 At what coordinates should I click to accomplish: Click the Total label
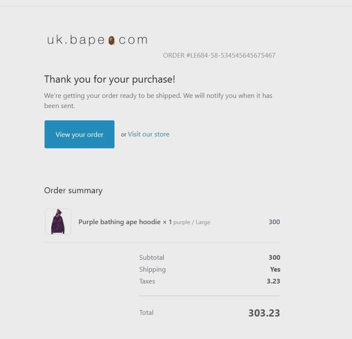coord(146,313)
